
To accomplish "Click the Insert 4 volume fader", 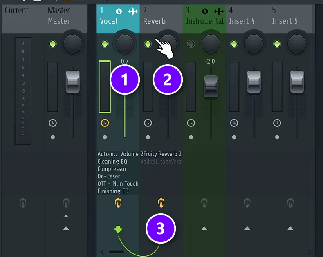I will tap(254, 82).
